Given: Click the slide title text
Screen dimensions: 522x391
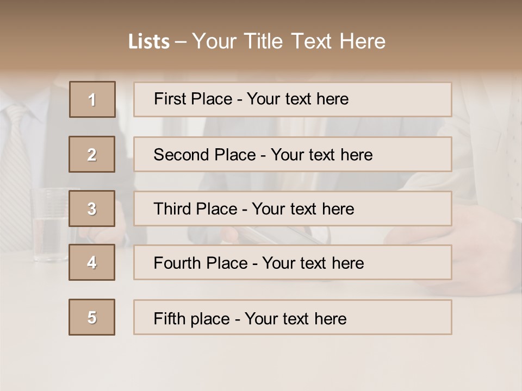Looking at the screenshot, I should [257, 41].
